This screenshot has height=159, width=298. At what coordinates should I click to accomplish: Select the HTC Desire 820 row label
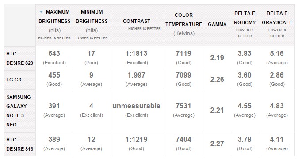pos(19,58)
